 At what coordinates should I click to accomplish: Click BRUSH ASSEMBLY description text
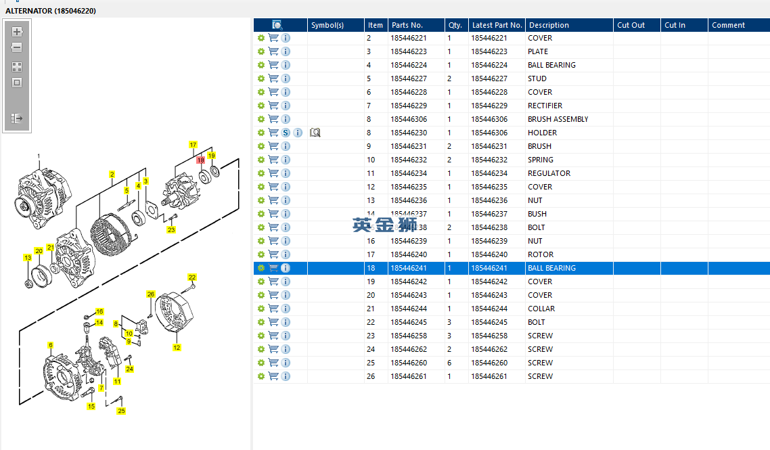pos(558,119)
